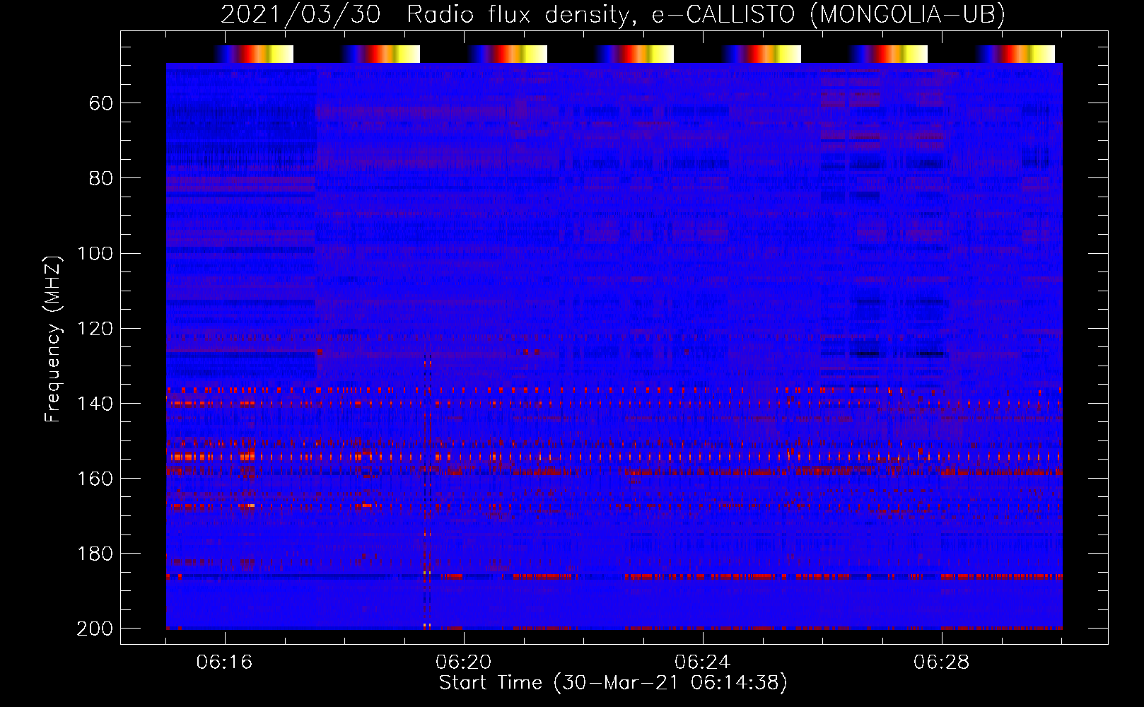Click the dashed vertical spike near 06:19

point(427,491)
